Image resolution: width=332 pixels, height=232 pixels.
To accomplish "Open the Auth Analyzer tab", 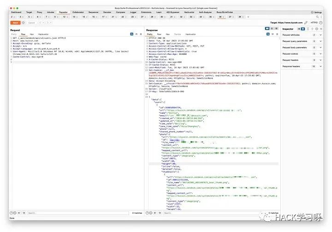I will click(x=205, y=12).
